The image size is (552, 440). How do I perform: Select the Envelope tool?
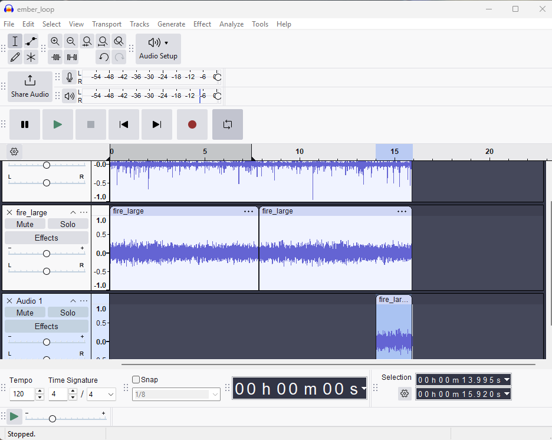31,41
